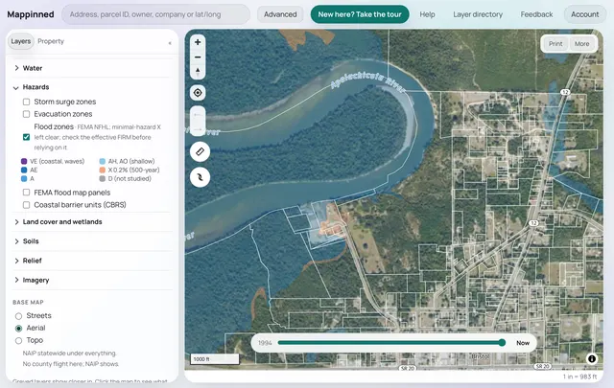
Task: Start the 'Take the tour' walkthrough
Action: point(360,14)
